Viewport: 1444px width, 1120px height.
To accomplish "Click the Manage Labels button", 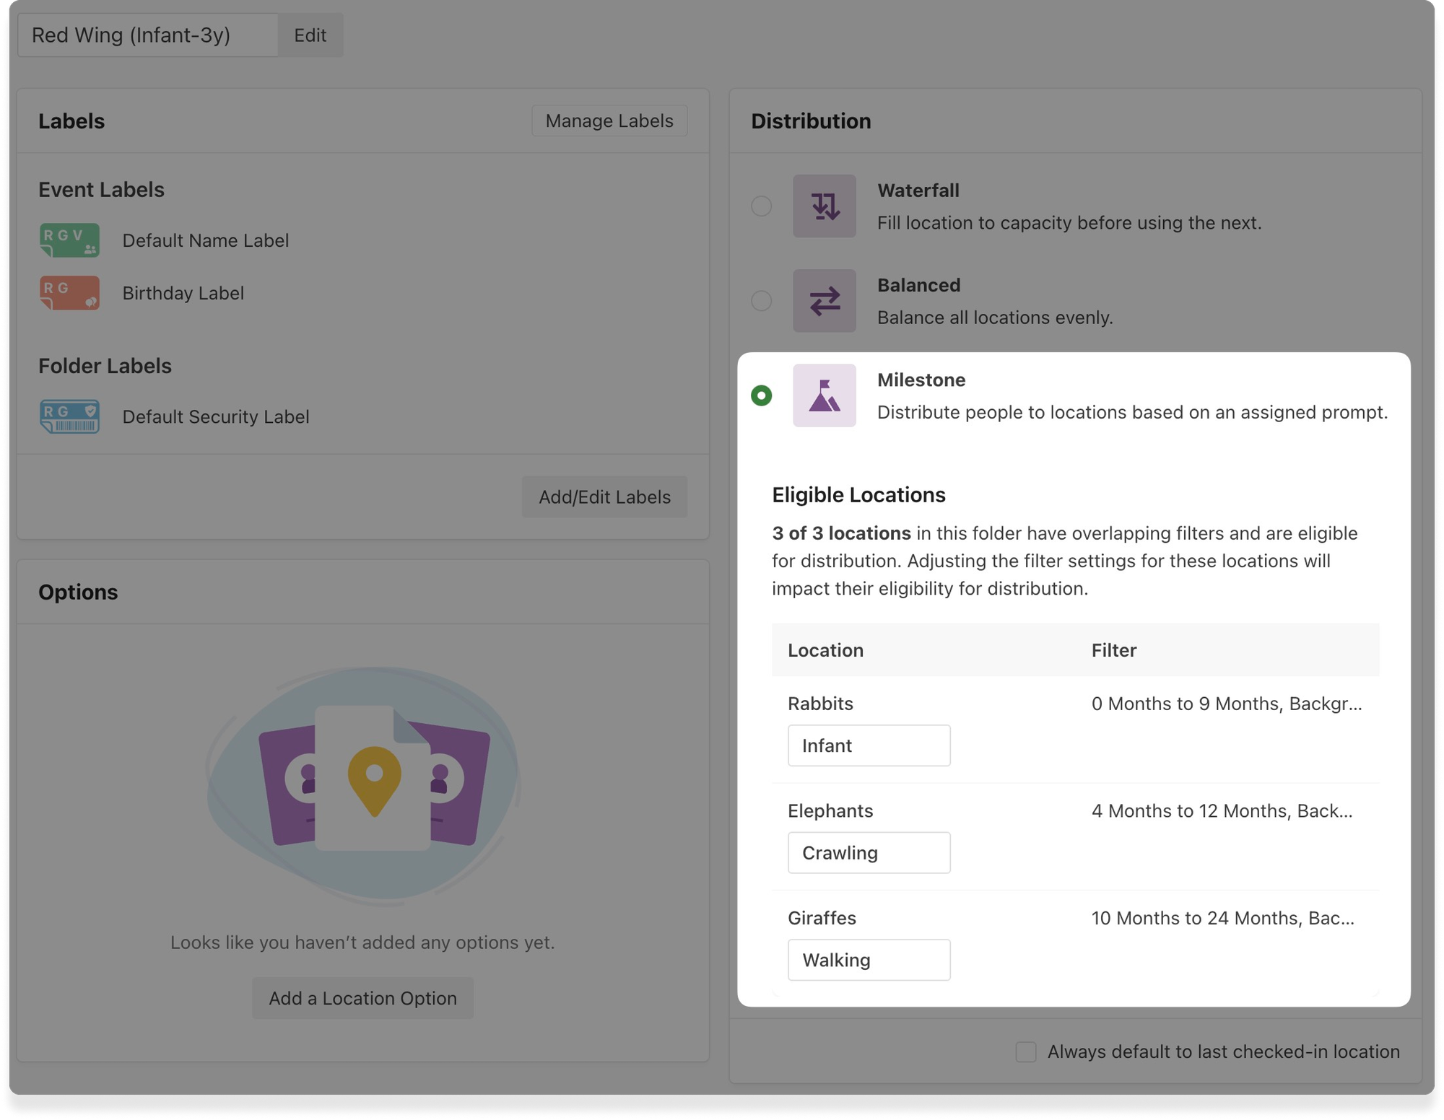I will [x=609, y=121].
